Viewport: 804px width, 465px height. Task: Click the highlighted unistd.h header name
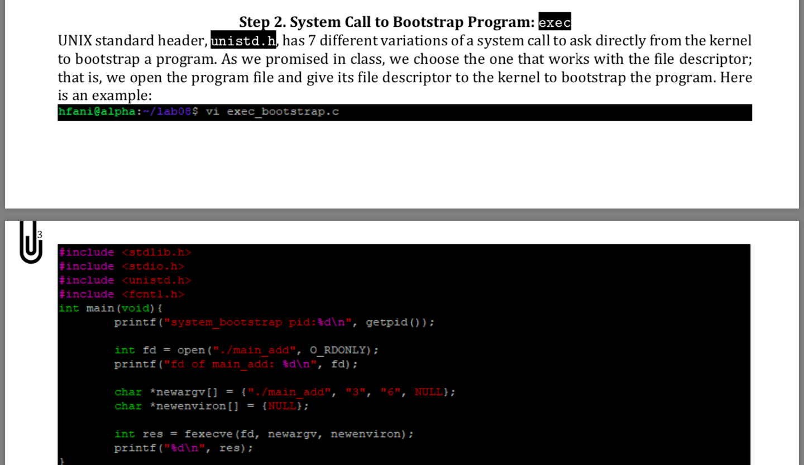(x=242, y=40)
